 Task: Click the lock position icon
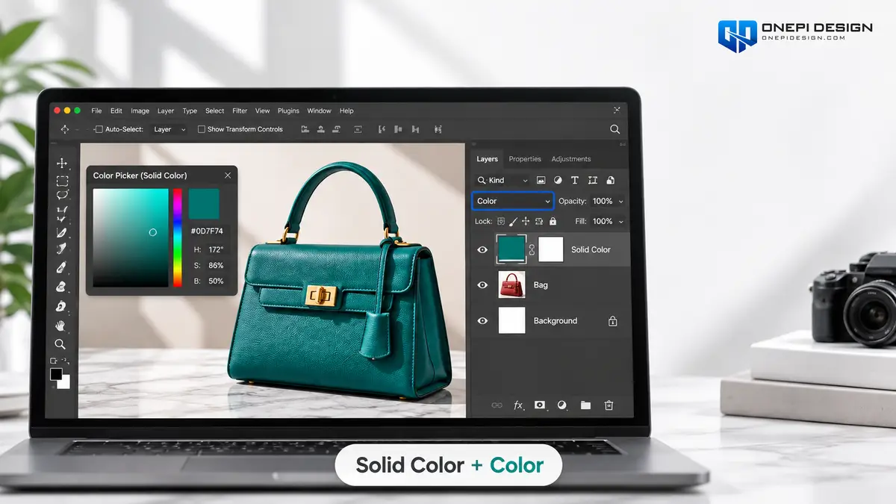click(526, 221)
